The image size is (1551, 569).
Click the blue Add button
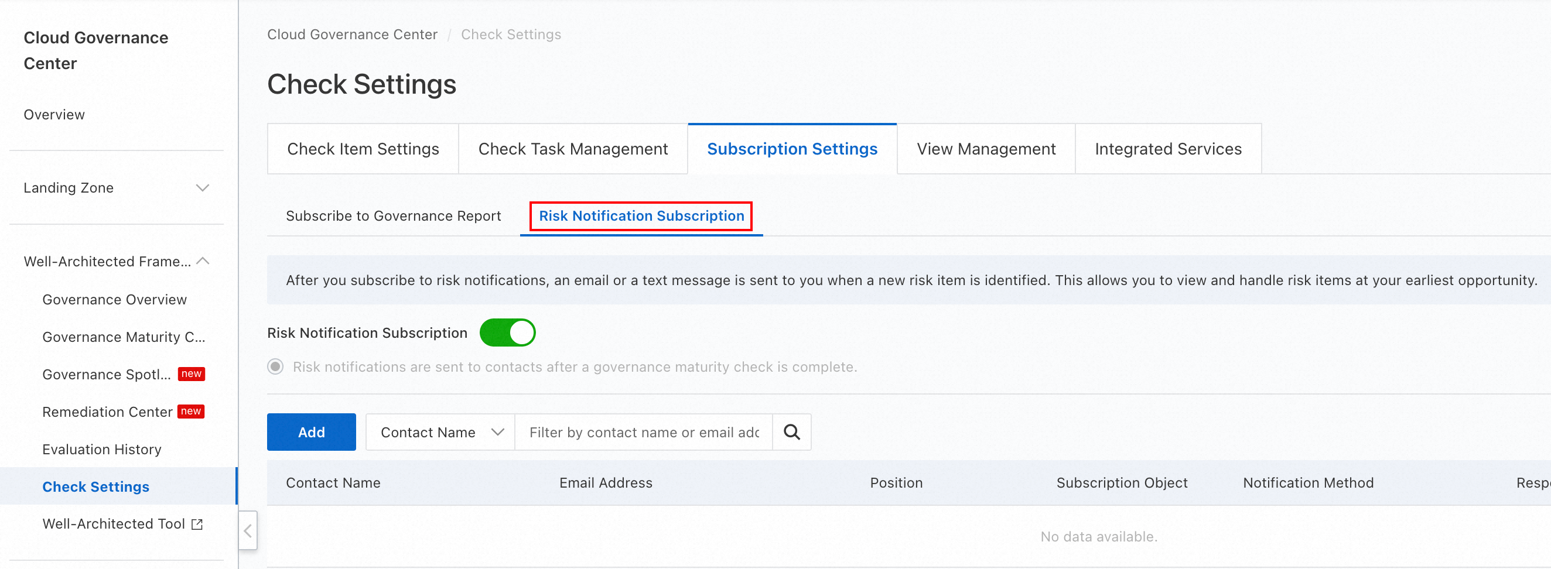coord(311,432)
